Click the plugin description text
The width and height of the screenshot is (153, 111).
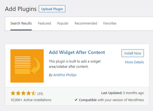coord(75,64)
